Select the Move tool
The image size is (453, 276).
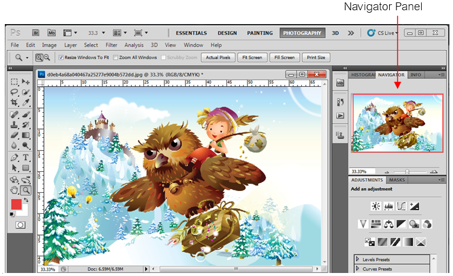(27, 81)
